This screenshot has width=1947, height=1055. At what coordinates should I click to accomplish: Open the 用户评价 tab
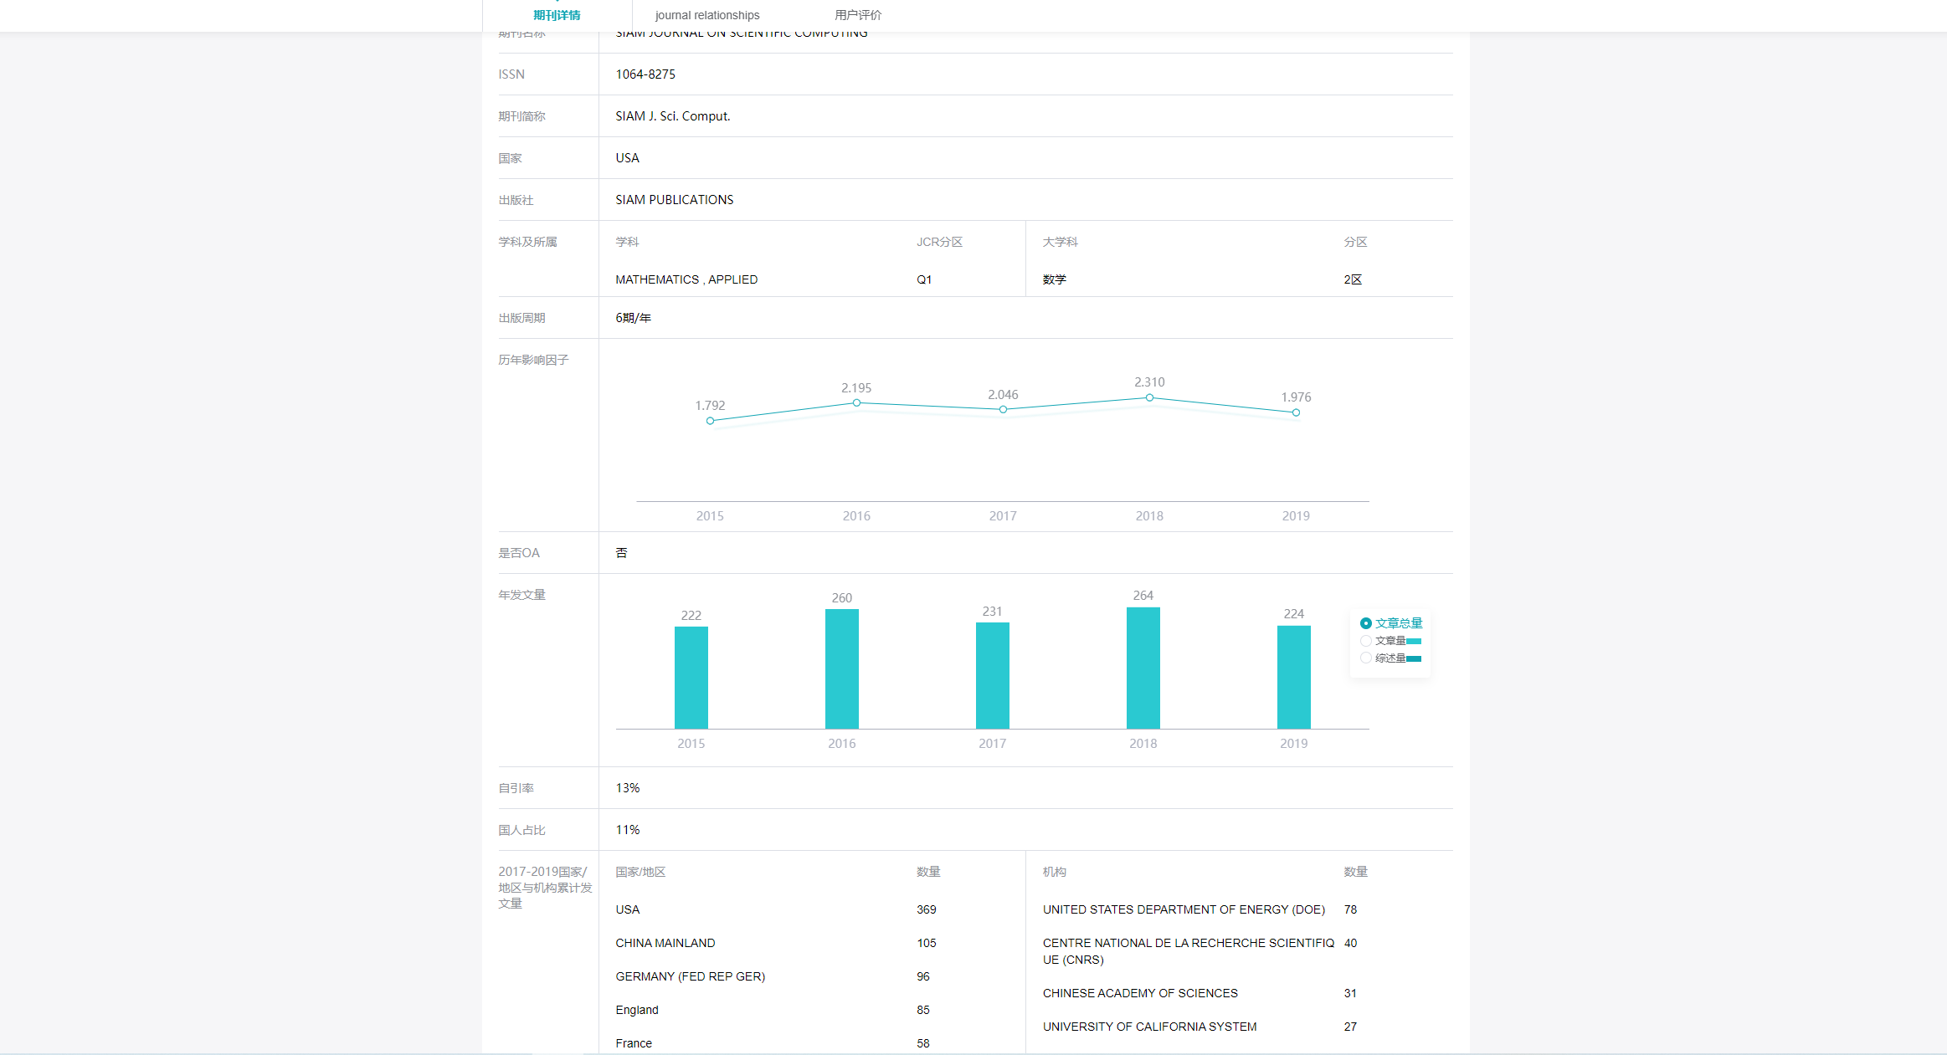coord(858,15)
